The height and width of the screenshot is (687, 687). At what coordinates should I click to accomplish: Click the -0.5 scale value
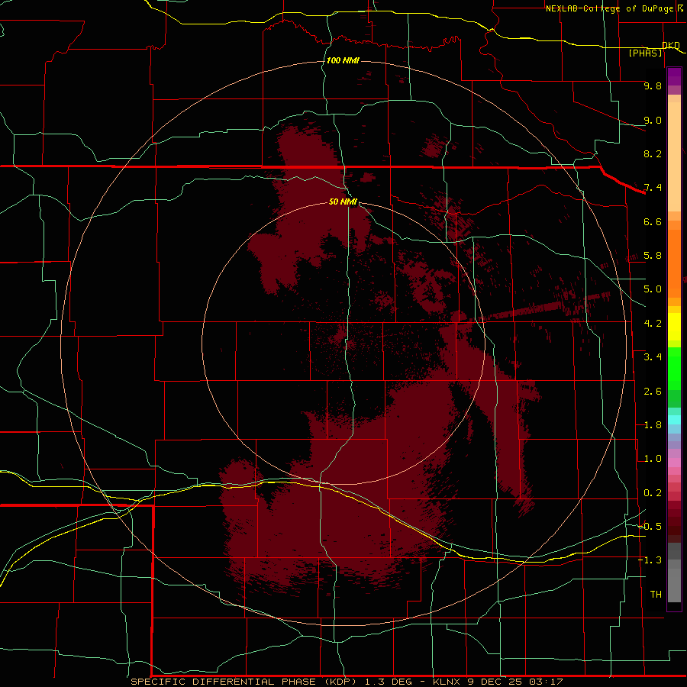pyautogui.click(x=650, y=527)
